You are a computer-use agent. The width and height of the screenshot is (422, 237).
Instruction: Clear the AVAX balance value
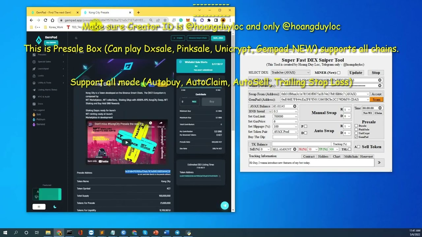point(295,106)
